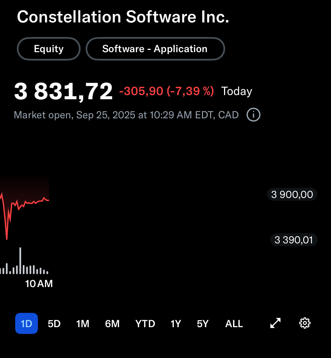This screenshot has height=358, width=331.
Task: Tap the 3 900,00 price label
Action: tap(292, 195)
